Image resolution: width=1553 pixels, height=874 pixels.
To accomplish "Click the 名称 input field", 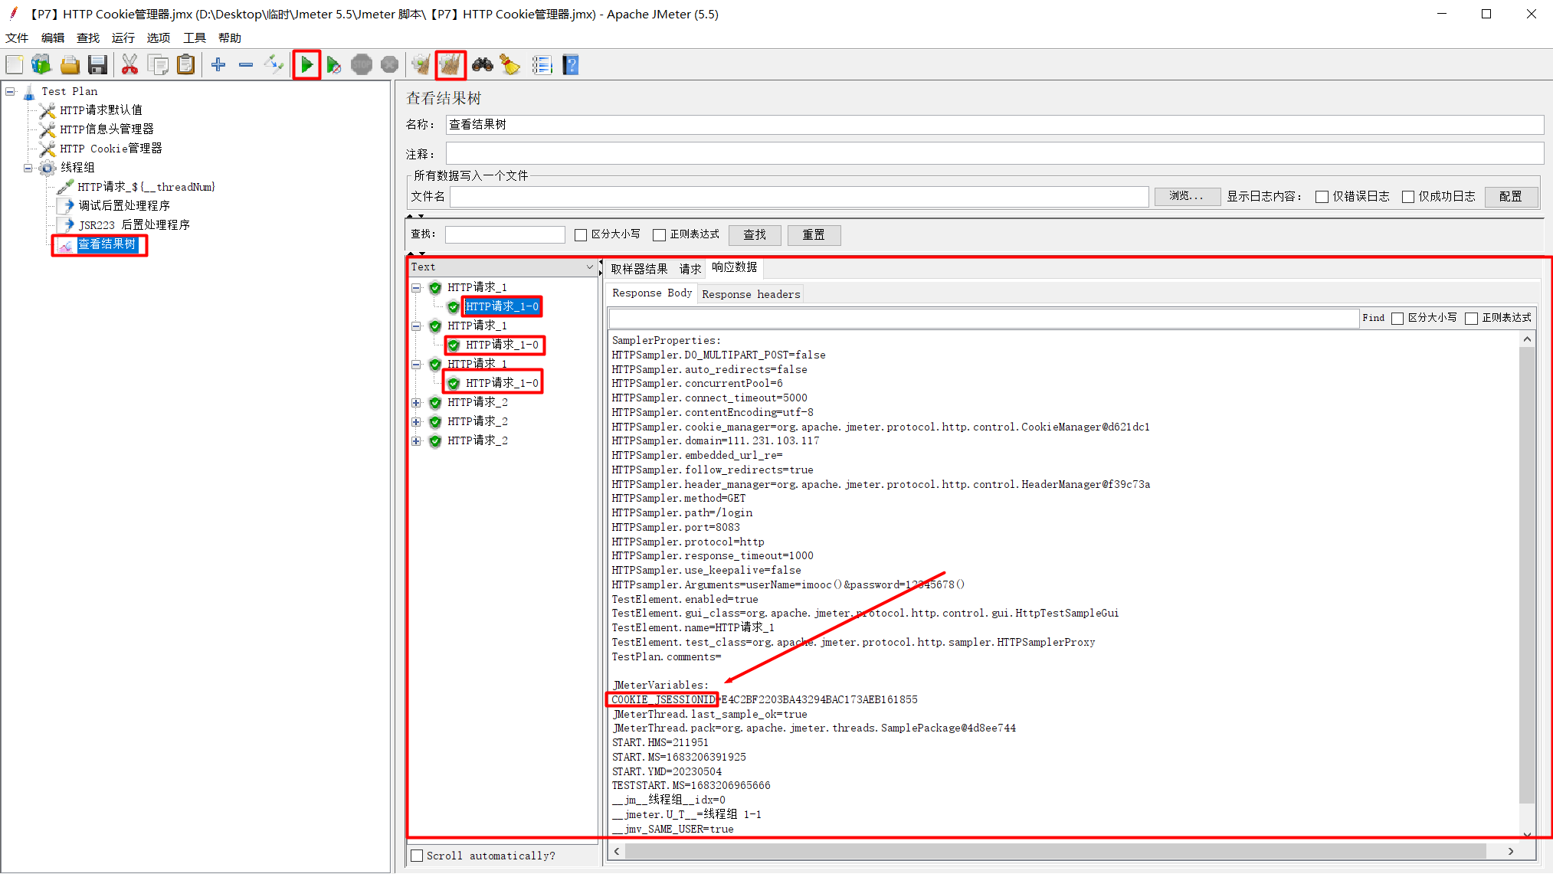I will point(994,125).
